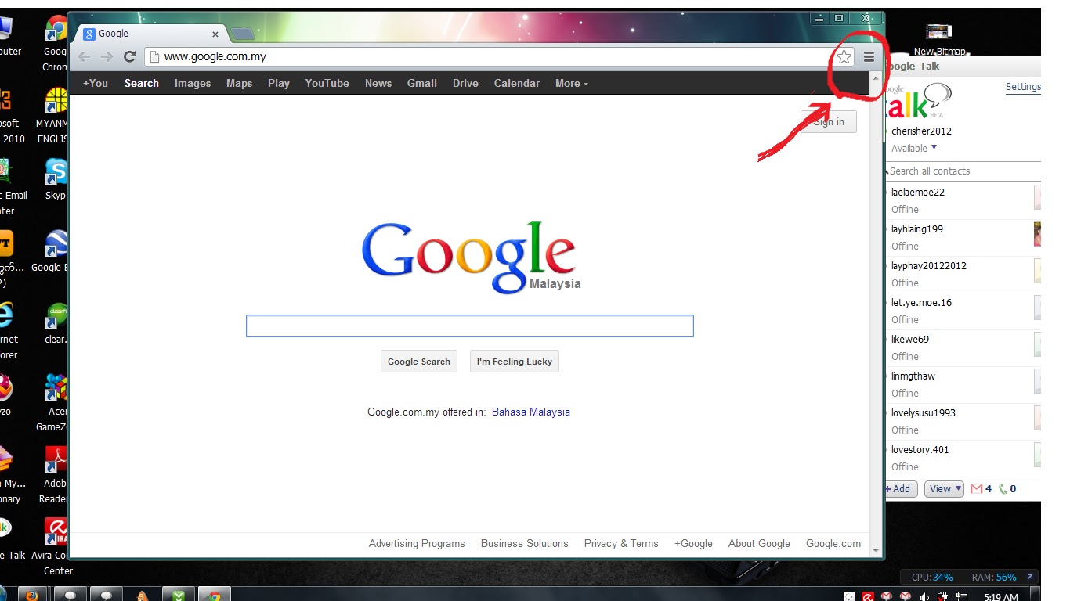This screenshot has height=601, width=1070.
Task: Expand the More menu on Google bar
Action: pos(571,83)
